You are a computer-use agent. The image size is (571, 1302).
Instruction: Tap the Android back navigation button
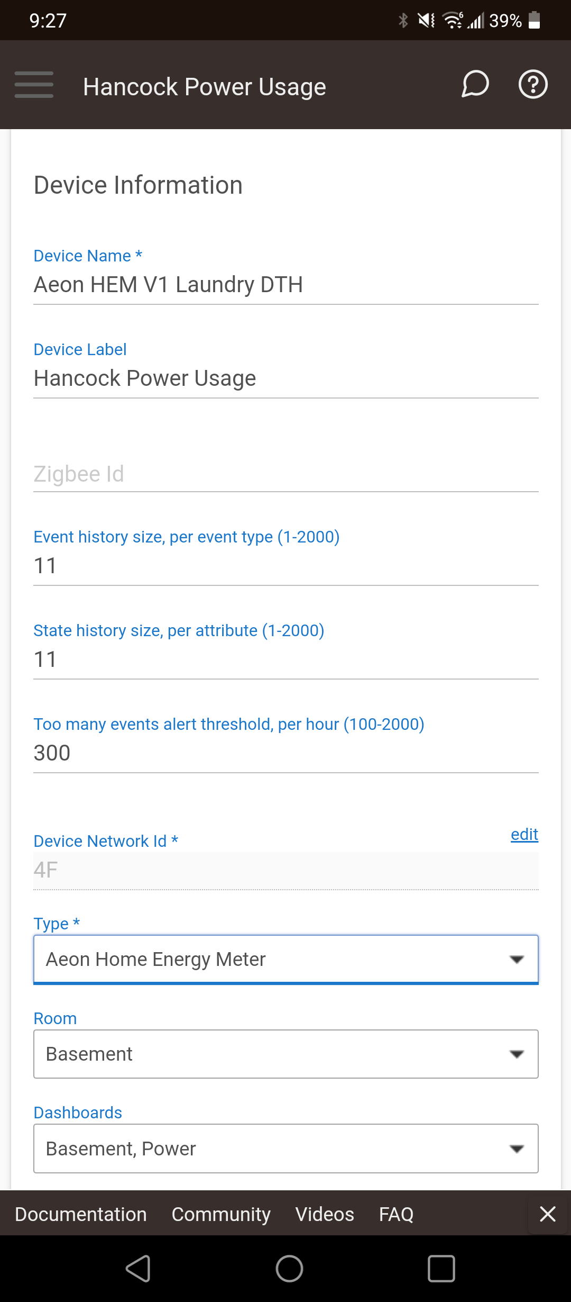[x=139, y=1269]
